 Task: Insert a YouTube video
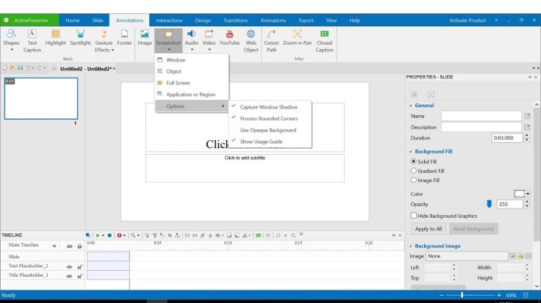[229, 38]
